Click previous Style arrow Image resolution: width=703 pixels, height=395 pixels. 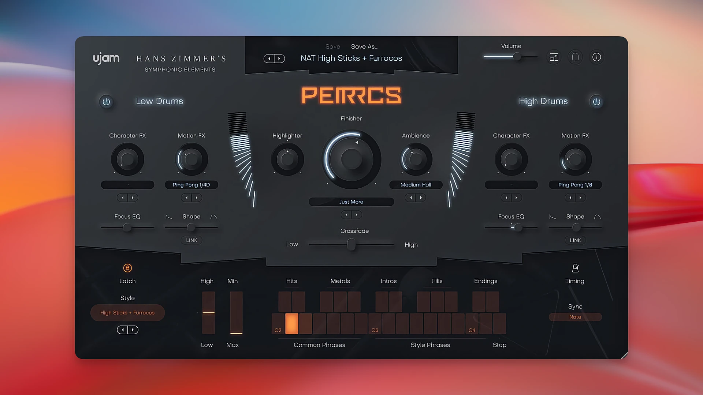coord(122,330)
